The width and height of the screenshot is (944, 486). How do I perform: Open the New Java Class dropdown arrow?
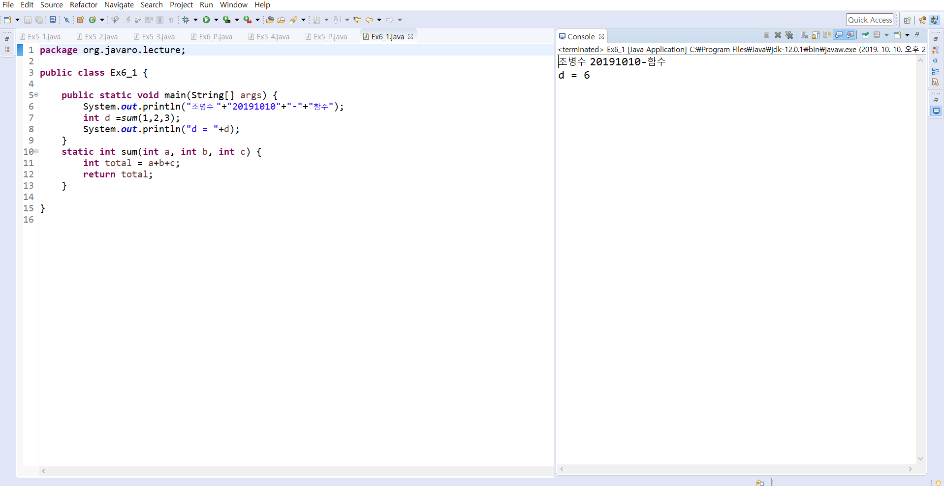(x=102, y=20)
